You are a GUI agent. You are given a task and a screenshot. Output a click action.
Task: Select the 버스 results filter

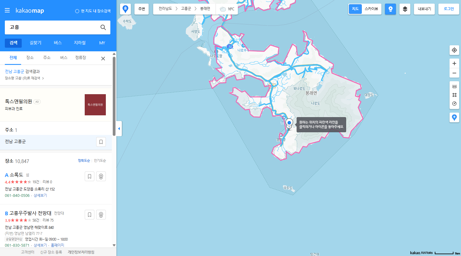[64, 58]
